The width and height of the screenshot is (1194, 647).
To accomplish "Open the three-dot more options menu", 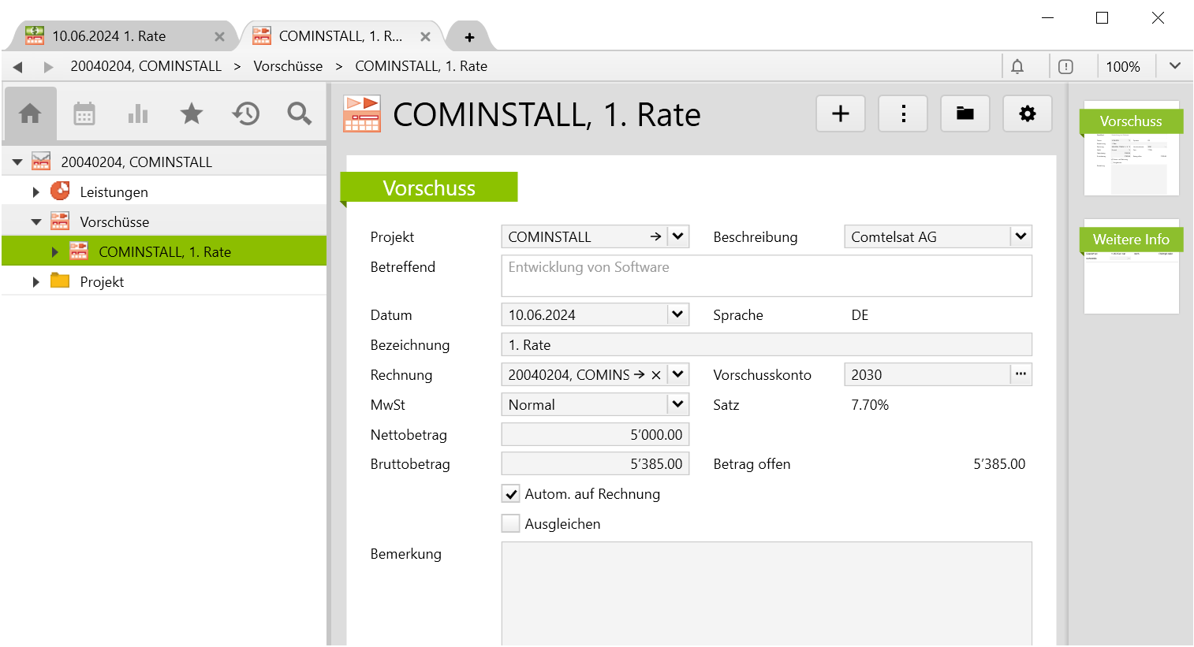I will [903, 114].
